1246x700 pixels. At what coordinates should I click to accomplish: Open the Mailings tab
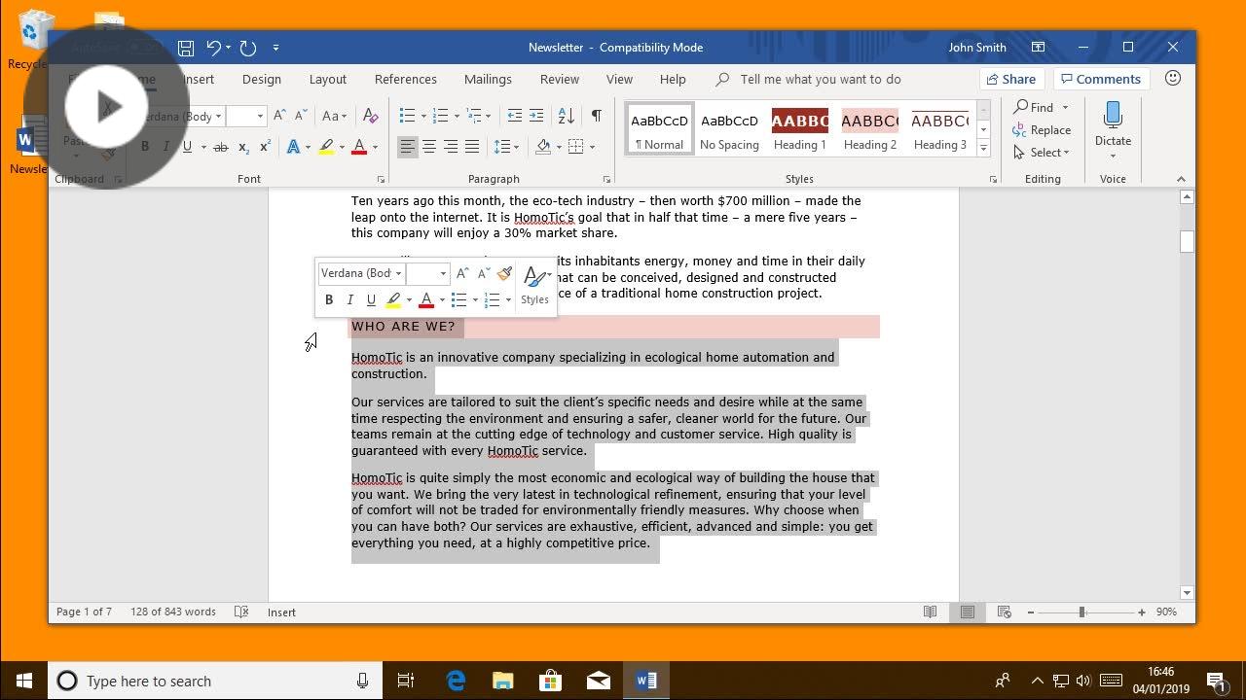tap(488, 80)
